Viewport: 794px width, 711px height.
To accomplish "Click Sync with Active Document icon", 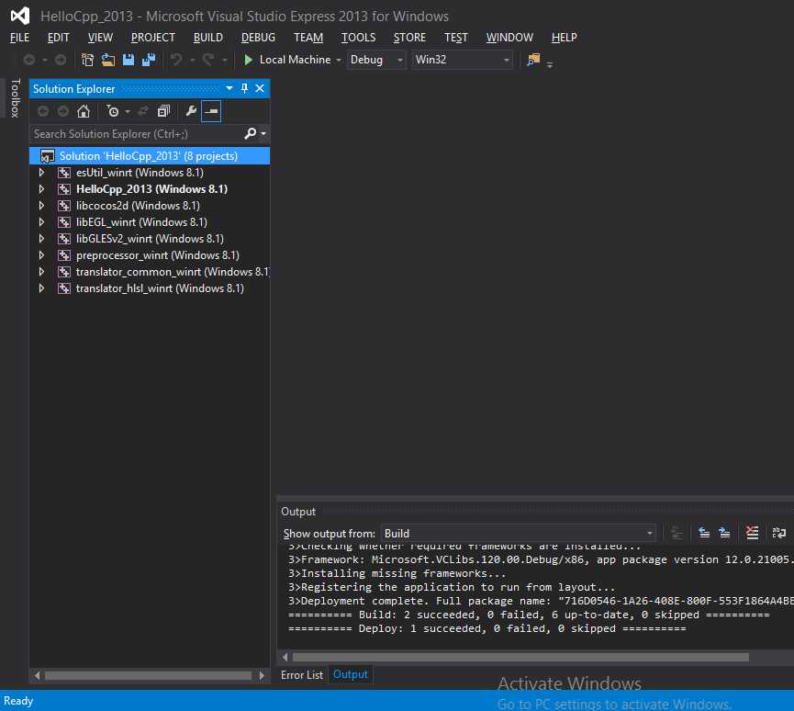I will pyautogui.click(x=143, y=111).
